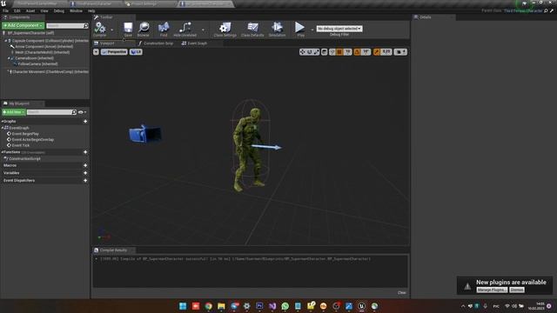
Task: Open Class Settings
Action: point(225,29)
